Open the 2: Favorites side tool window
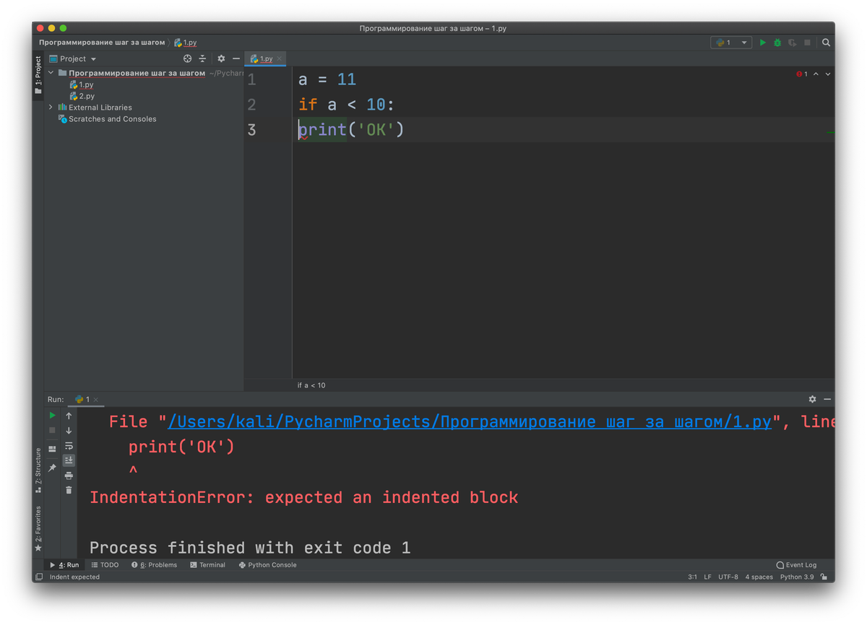This screenshot has width=867, height=625. click(x=38, y=528)
